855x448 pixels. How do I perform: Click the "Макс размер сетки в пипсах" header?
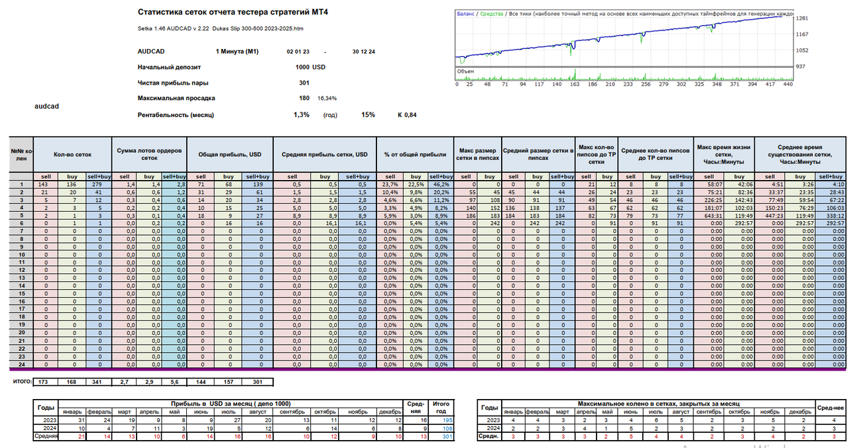(478, 154)
